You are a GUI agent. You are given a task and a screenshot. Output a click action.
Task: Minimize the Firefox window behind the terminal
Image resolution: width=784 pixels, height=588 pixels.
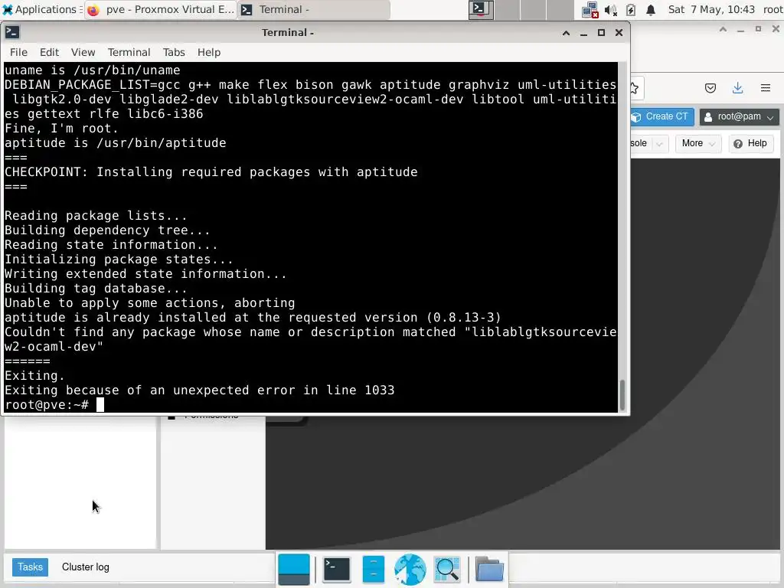[x=740, y=30]
